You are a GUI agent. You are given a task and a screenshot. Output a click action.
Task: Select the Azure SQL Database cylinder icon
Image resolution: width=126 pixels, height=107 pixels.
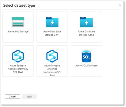tap(86, 56)
